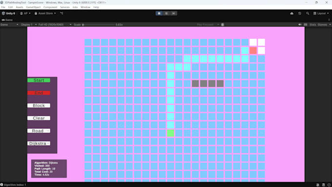Click the 0.83x scale value

119,25
